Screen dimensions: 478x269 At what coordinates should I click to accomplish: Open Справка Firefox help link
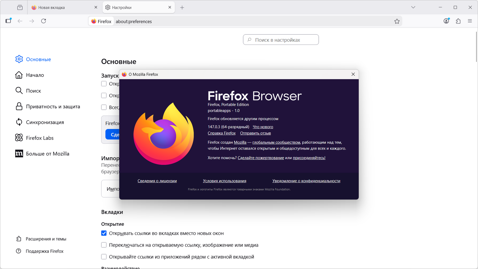pos(222,133)
